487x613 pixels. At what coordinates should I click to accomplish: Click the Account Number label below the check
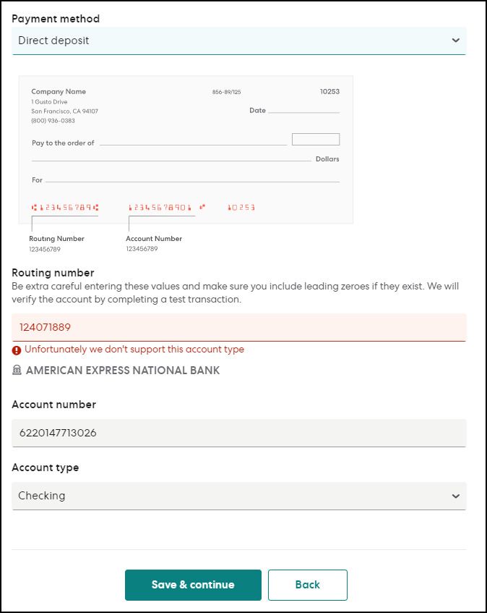(154, 239)
